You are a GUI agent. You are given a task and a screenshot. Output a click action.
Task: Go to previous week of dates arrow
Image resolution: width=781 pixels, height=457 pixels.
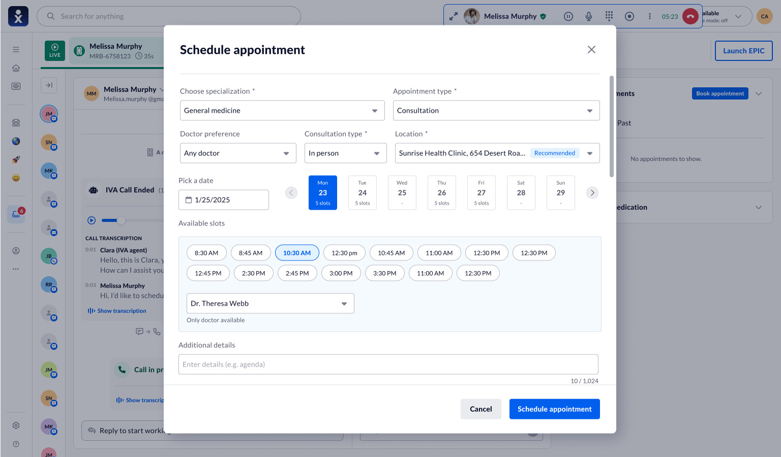point(291,193)
